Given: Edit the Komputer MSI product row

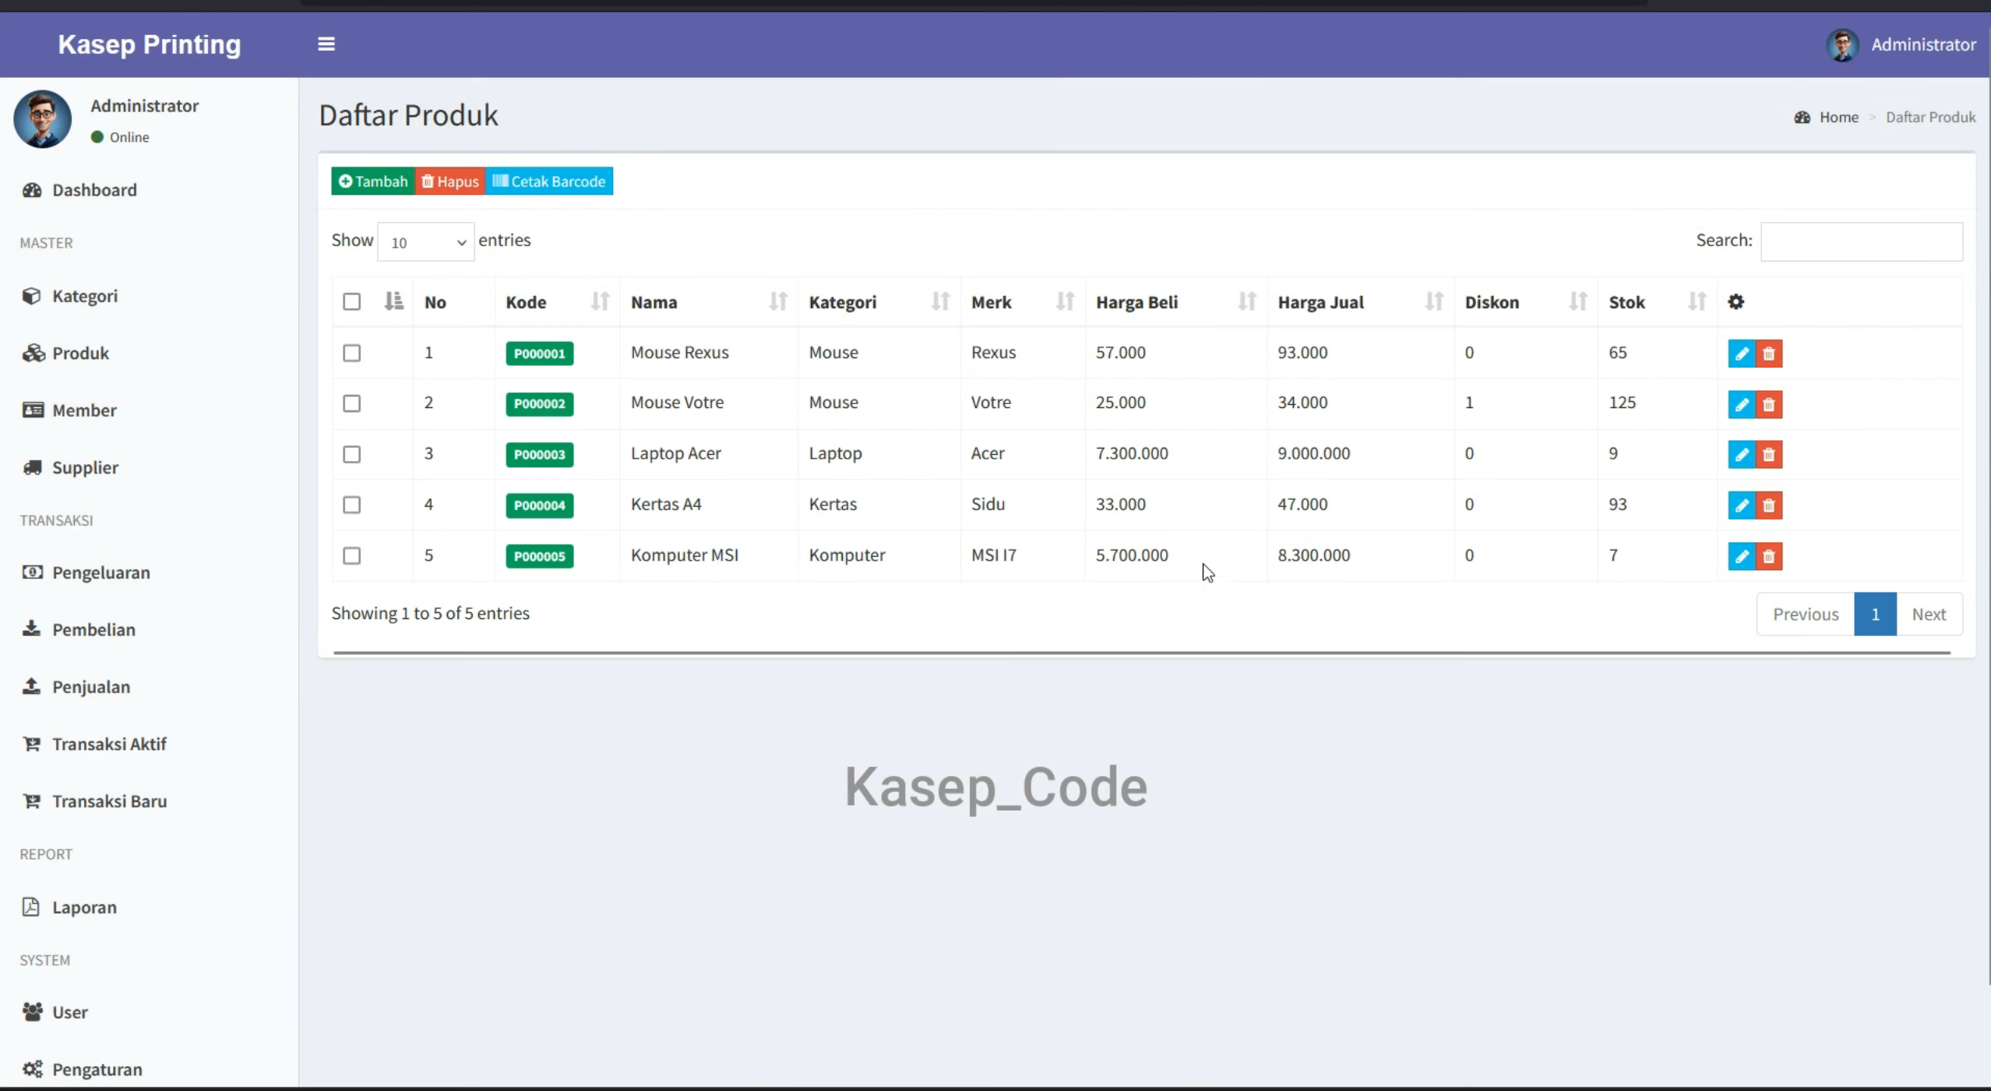Looking at the screenshot, I should pyautogui.click(x=1741, y=556).
